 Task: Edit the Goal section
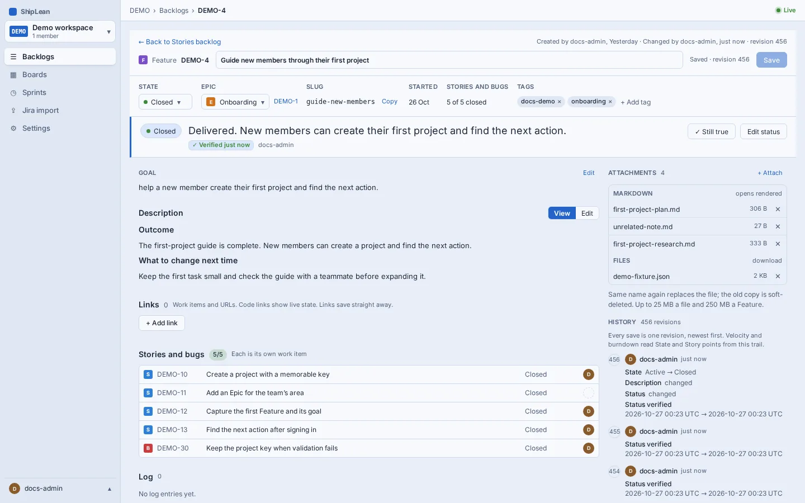589,173
